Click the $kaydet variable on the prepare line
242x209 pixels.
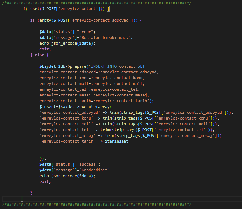point(48,66)
